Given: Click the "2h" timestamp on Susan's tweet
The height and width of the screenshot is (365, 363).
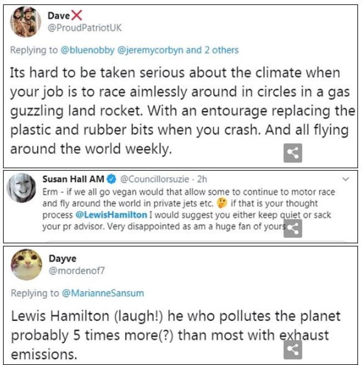Looking at the screenshot, I should 203,179.
